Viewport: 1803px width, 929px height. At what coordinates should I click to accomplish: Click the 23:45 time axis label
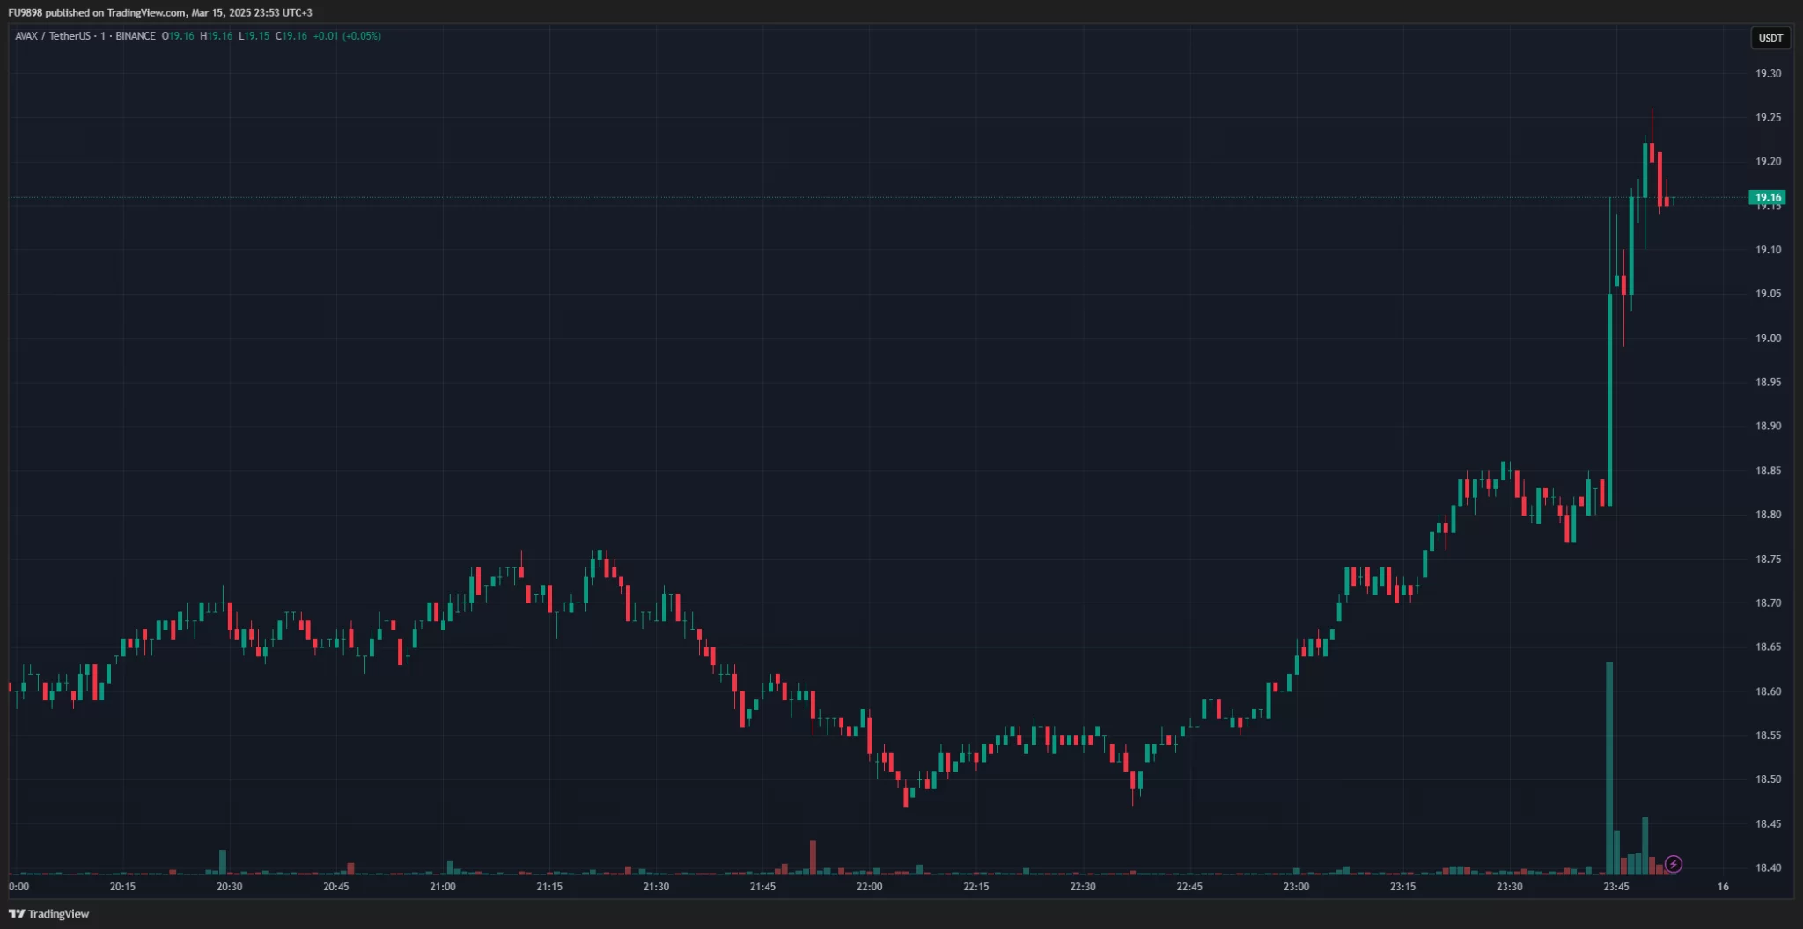1615,887
